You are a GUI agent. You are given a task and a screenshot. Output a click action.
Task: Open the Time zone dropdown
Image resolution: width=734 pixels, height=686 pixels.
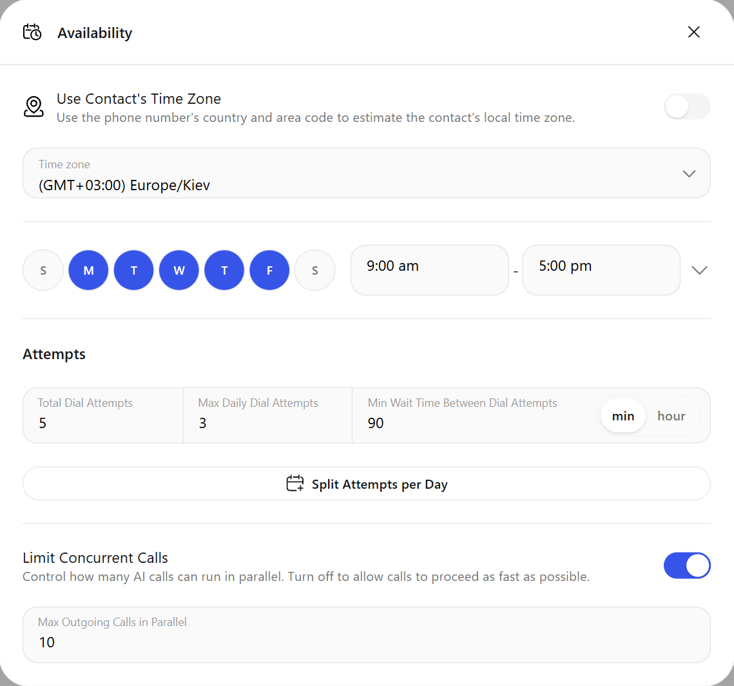tap(367, 173)
